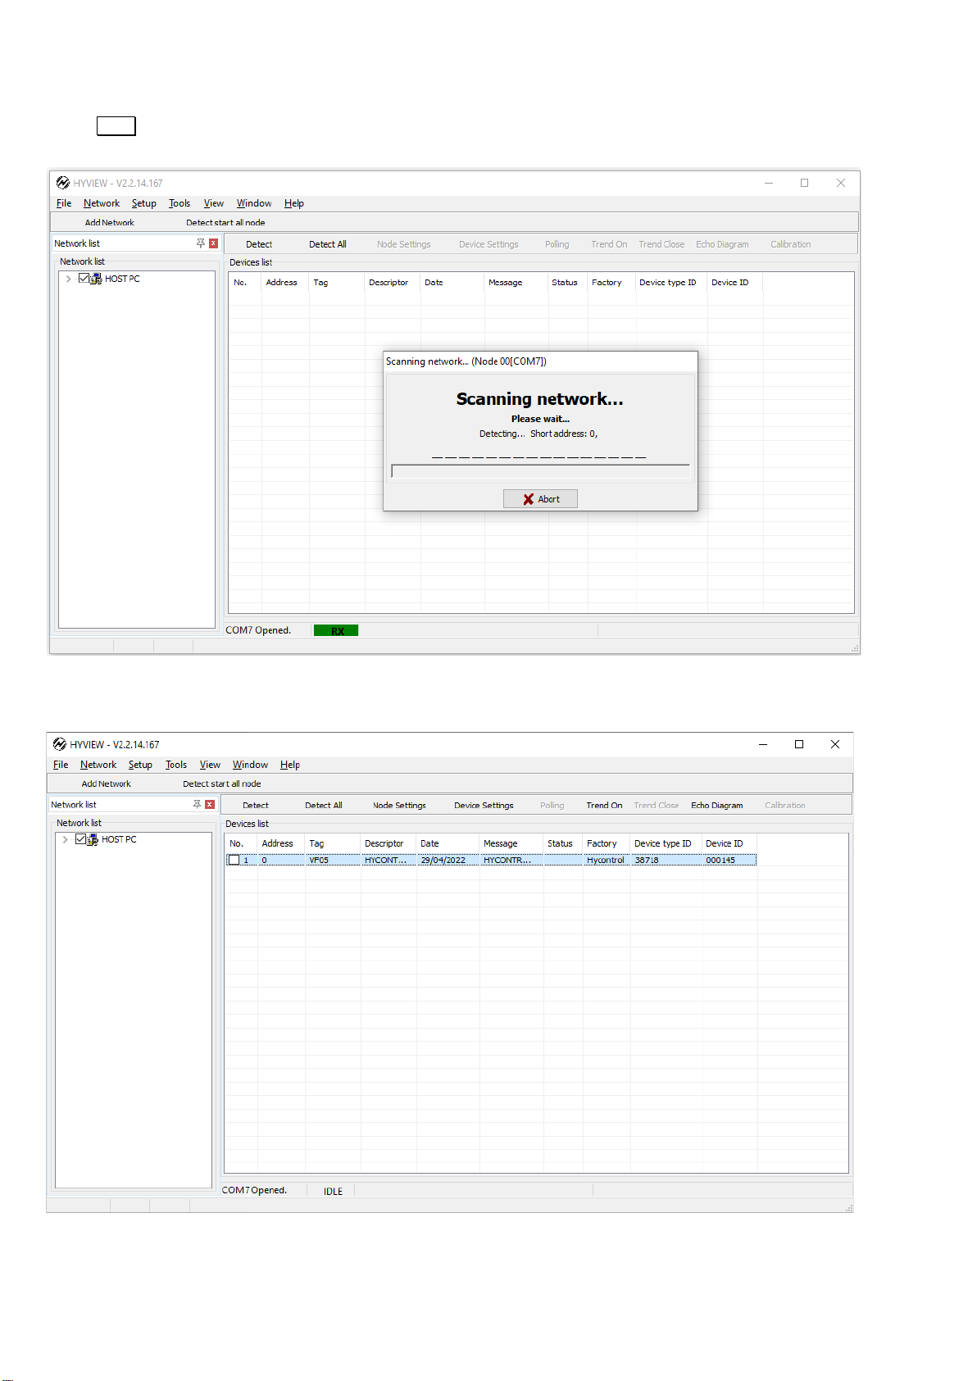Click Polling in lower window
Screen dimensions: 977x1381
click(x=552, y=806)
